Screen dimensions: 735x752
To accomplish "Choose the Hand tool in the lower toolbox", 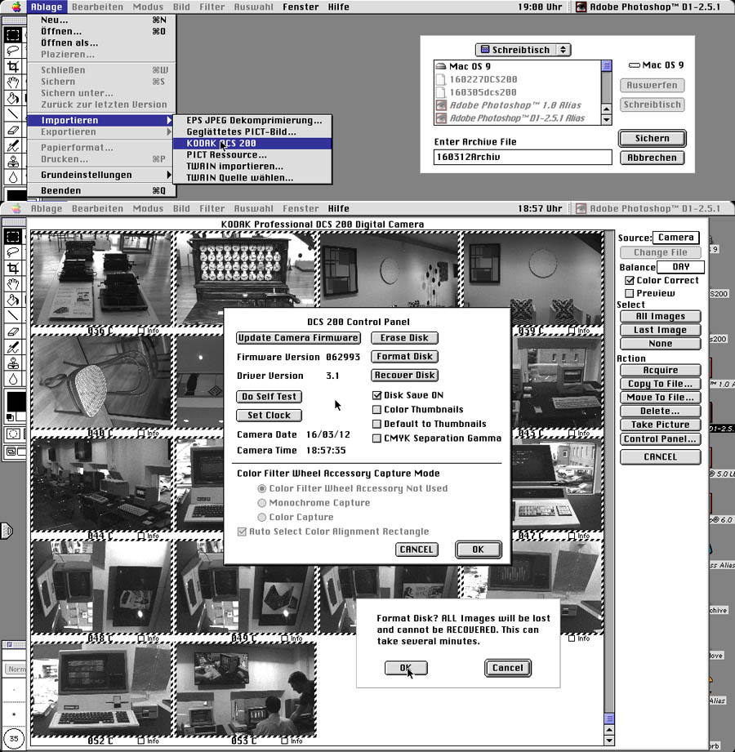I will coord(13,283).
